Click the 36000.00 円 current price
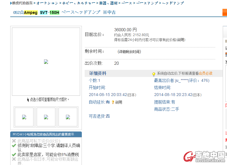 pos(125,30)
